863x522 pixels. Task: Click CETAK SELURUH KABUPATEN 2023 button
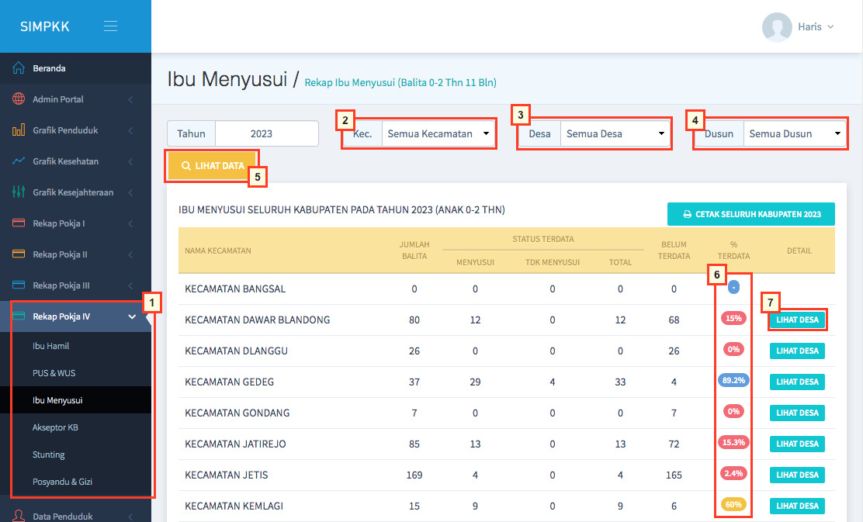(750, 214)
